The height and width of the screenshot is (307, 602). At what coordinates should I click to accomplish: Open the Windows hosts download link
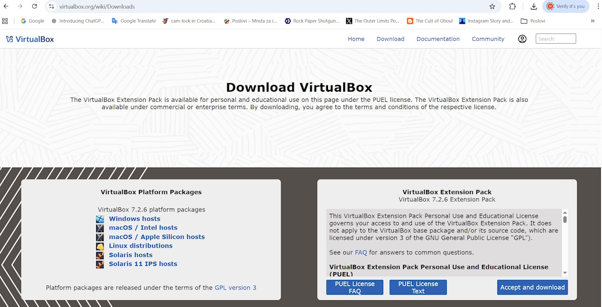coord(135,219)
